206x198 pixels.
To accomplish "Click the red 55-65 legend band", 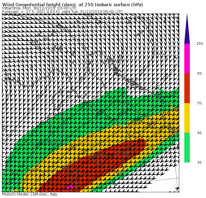I will pos(187,88).
